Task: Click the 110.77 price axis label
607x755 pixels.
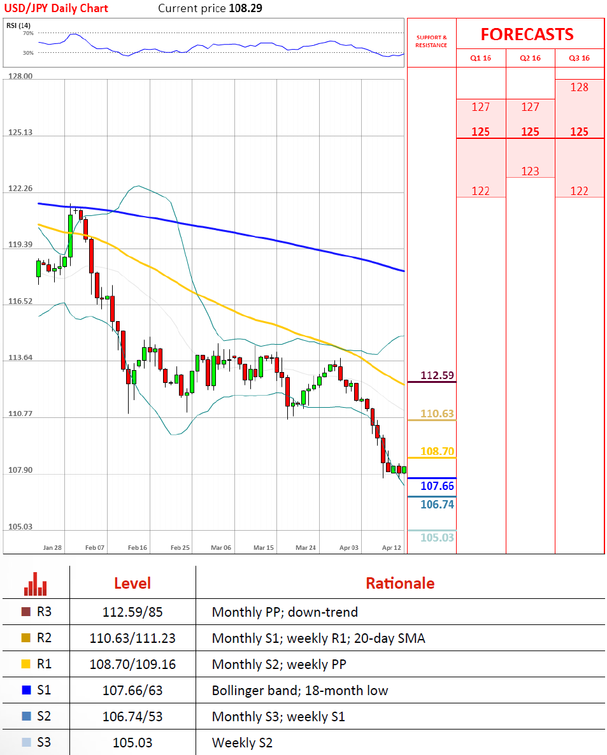Action: coord(20,413)
